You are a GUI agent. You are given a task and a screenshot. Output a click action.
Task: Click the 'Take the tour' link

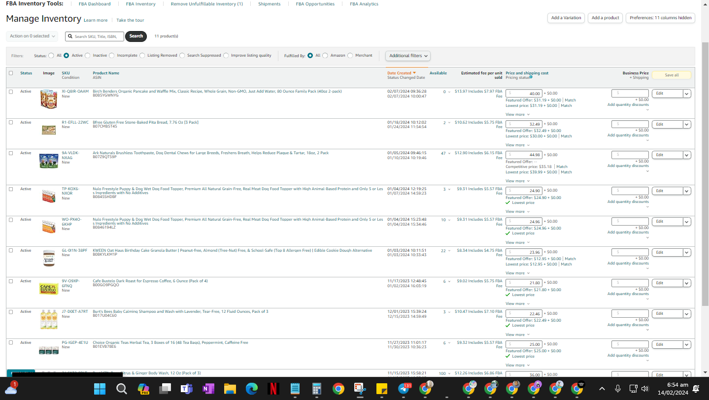tap(130, 20)
